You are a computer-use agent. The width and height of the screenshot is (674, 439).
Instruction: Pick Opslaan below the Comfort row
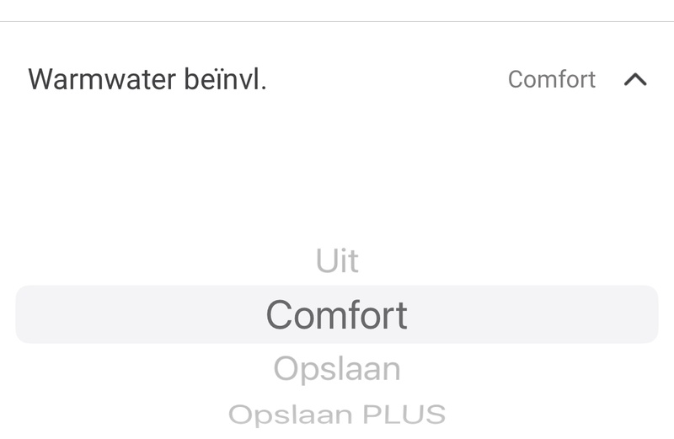click(337, 369)
